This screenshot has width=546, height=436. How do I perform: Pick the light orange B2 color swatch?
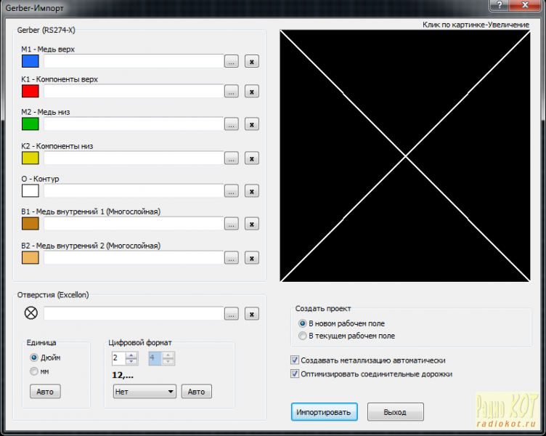click(30, 257)
